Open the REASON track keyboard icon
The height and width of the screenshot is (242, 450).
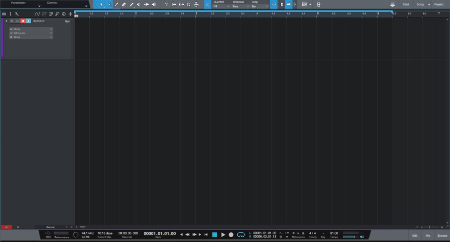click(67, 21)
